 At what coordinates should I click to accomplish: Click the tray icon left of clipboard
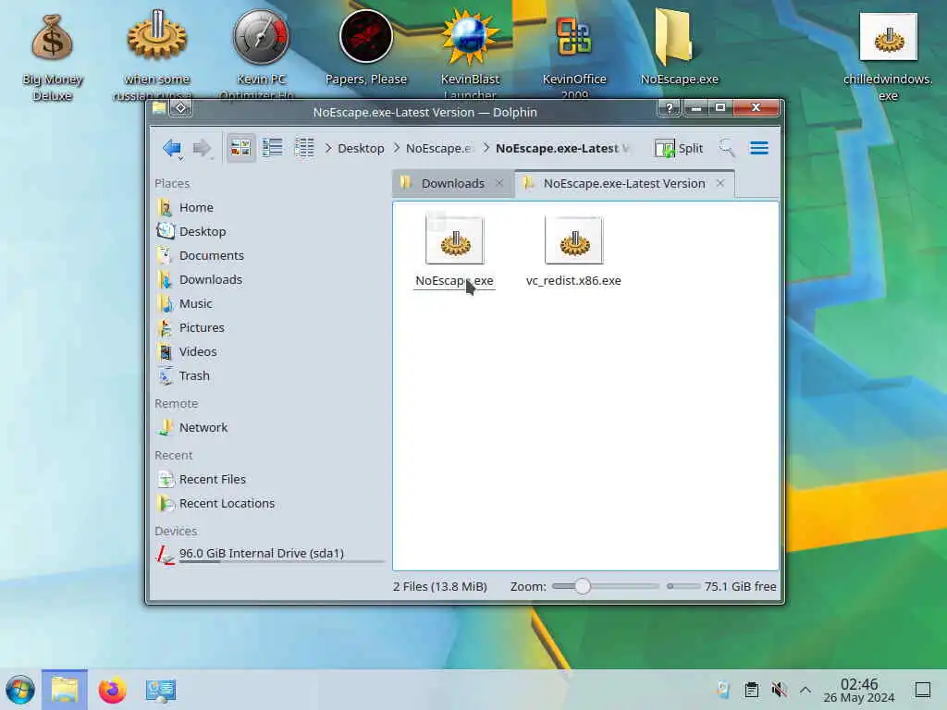point(723,690)
